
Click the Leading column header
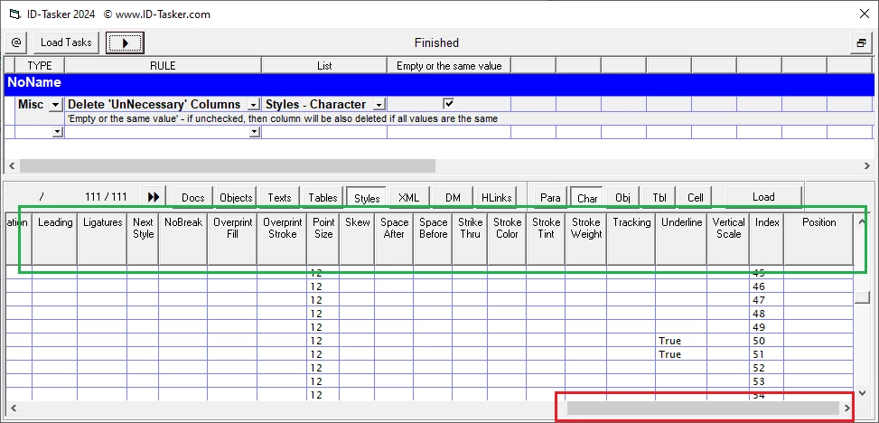tap(55, 239)
